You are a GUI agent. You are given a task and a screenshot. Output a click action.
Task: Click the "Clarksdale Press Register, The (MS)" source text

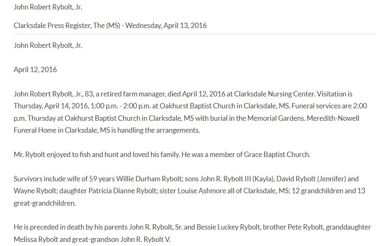click(x=66, y=26)
